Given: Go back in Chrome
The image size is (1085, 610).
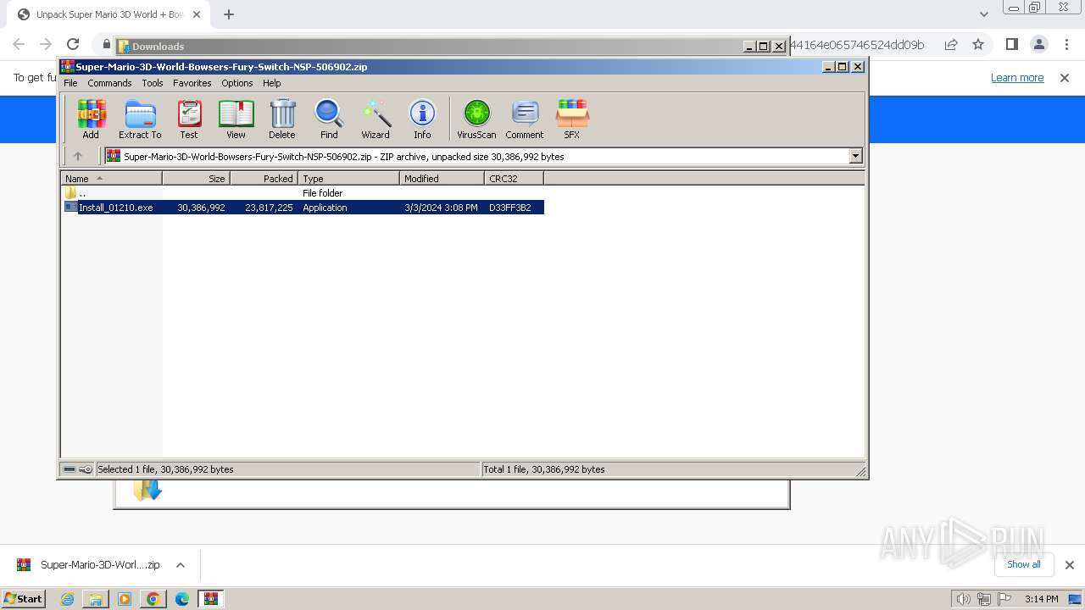Looking at the screenshot, I should point(19,45).
